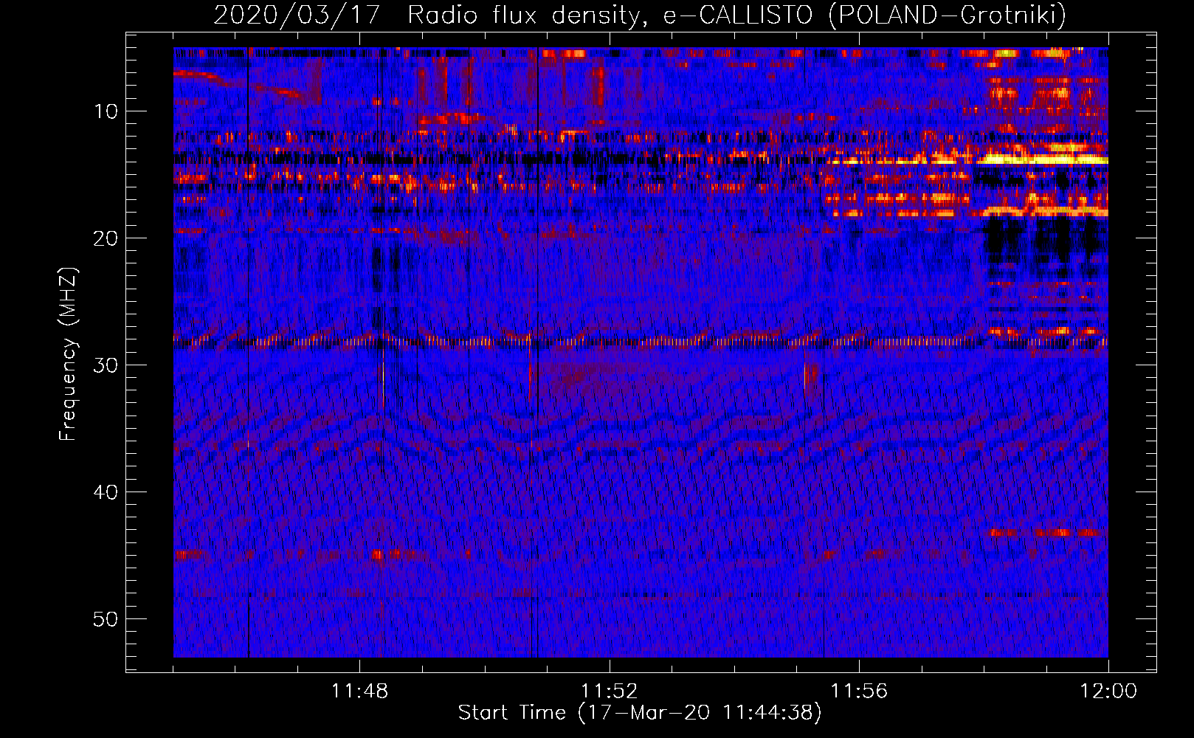The image size is (1194, 738).
Task: Click the frequency tick label 10
Action: click(x=106, y=111)
